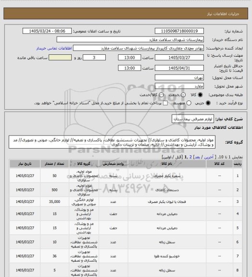Viewport: 252px width, 277px height.
Task: Choose متوسط purchase process type
Action: 189,103
